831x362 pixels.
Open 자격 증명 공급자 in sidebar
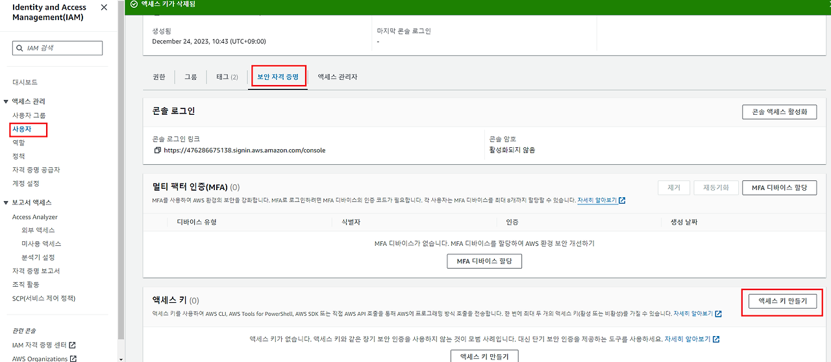tap(36, 170)
